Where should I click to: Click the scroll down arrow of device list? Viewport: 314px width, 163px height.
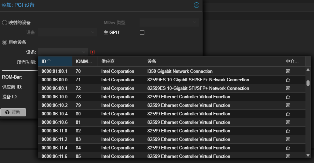[308, 155]
